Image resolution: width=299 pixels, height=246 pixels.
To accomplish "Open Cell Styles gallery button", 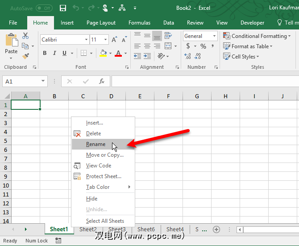I will pos(241,57).
